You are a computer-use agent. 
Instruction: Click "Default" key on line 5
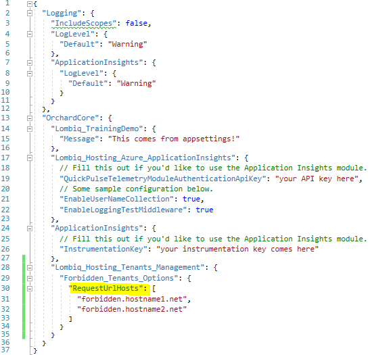coord(79,44)
